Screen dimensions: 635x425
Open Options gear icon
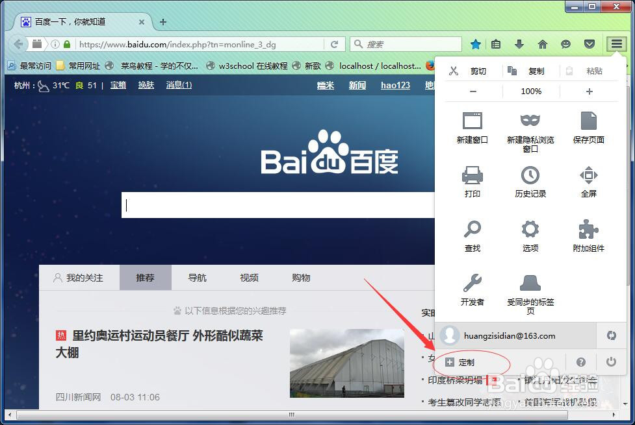pyautogui.click(x=530, y=236)
